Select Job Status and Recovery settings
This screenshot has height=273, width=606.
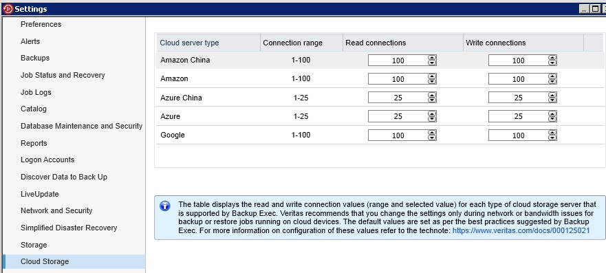pos(63,75)
